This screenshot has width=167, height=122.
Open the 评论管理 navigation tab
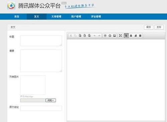(x=96, y=17)
